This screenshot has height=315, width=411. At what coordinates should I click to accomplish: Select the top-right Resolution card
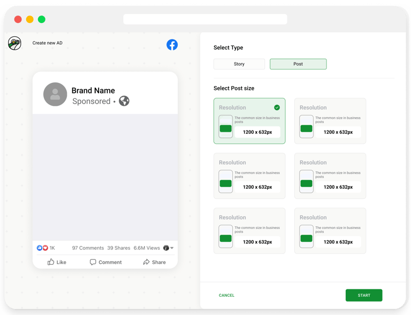tap(330, 121)
